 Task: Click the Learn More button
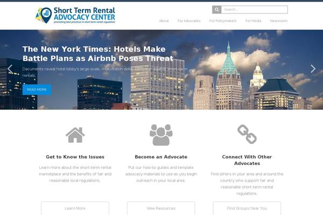point(75,208)
